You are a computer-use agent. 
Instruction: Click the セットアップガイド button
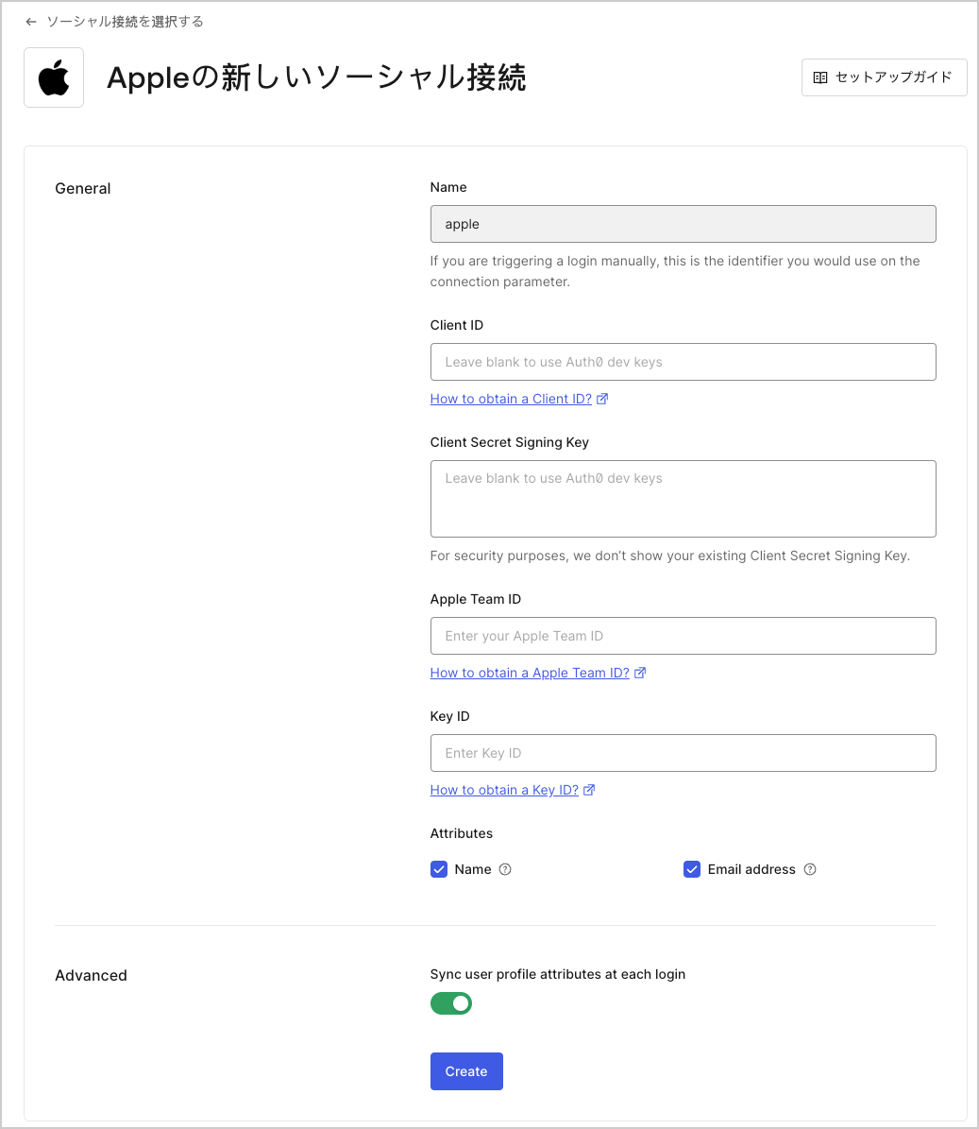click(x=884, y=77)
